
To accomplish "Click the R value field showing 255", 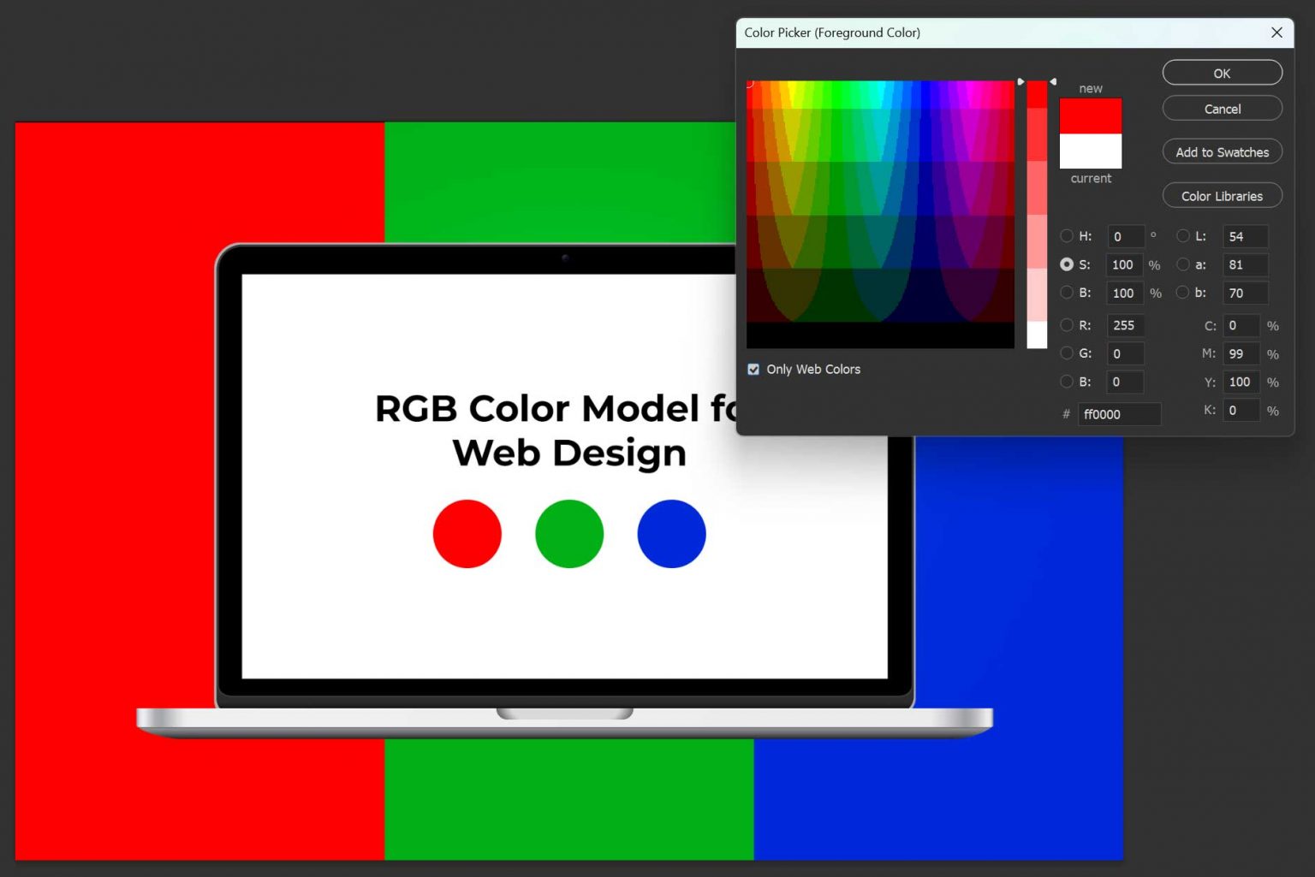I will tap(1125, 325).
